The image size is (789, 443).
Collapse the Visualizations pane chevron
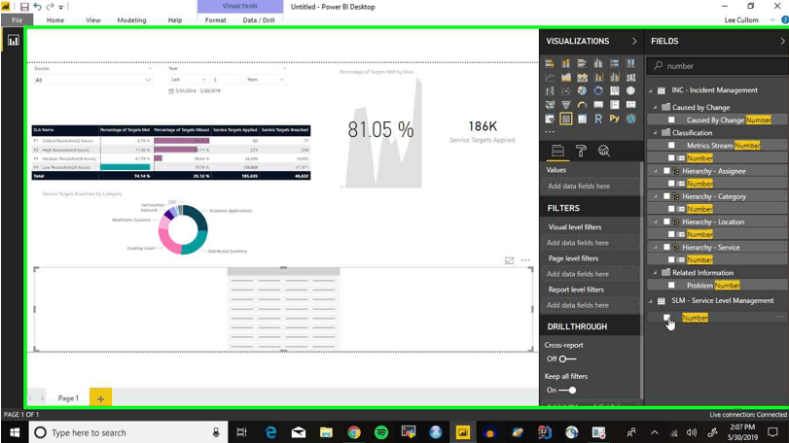tap(634, 41)
